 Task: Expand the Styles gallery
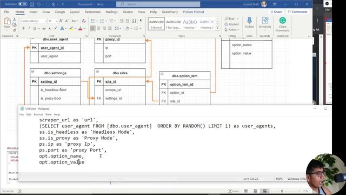tap(217, 28)
